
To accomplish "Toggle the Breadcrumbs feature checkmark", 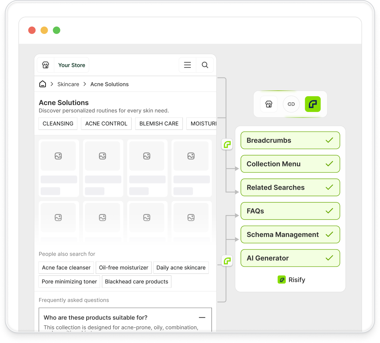I will [329, 140].
